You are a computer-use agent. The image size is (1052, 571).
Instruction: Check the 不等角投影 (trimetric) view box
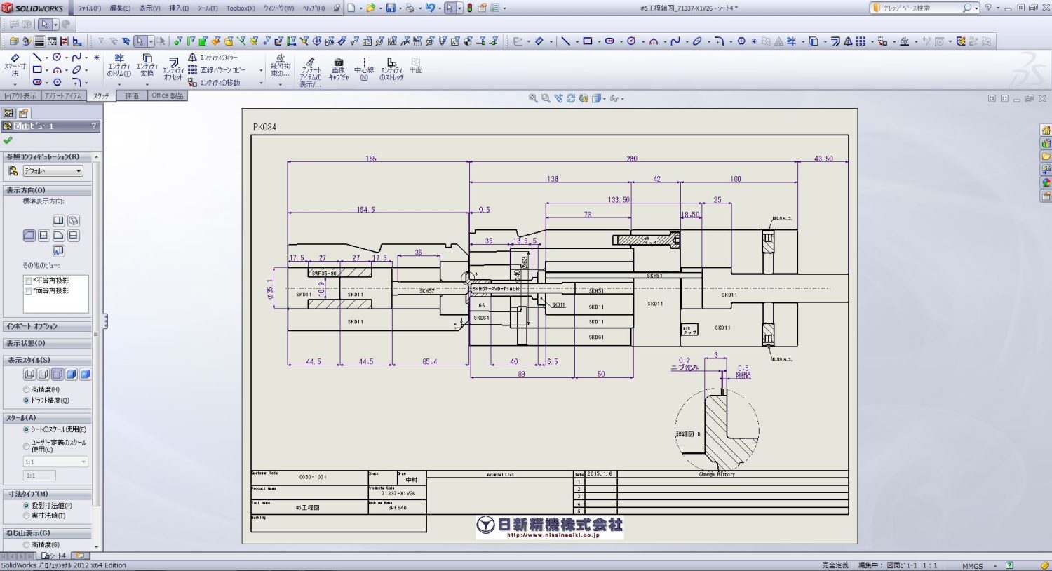pos(29,281)
